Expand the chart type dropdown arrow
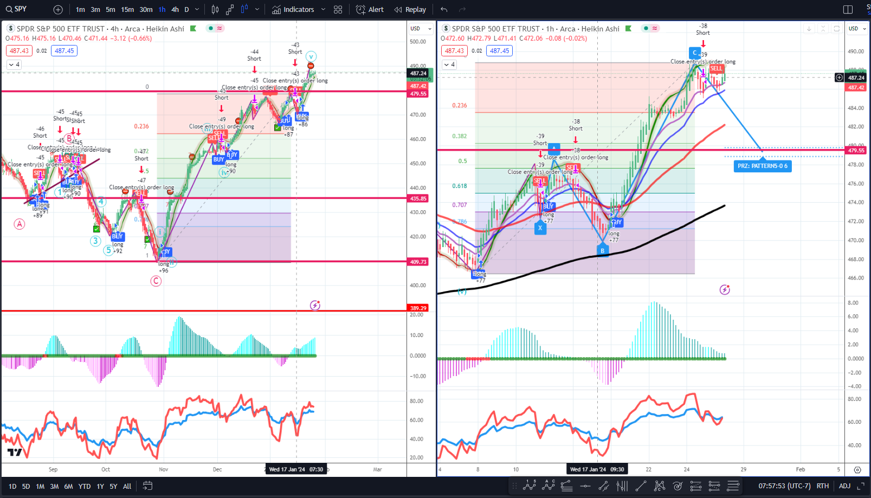 tap(257, 9)
